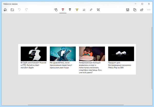Undo the last action
This screenshot has height=107, width=154.
(x=19, y=10)
